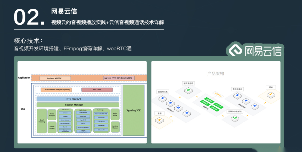Image resolution: width=302 pixels, height=152 pixels.
Task: Click the Windows icon in the capture SDK group
Action: point(178,108)
